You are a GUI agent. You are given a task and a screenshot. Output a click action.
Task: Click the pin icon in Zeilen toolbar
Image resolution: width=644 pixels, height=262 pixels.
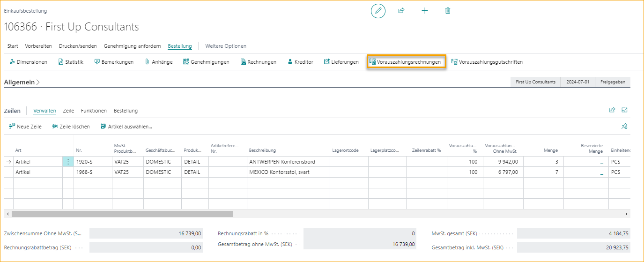(x=624, y=127)
